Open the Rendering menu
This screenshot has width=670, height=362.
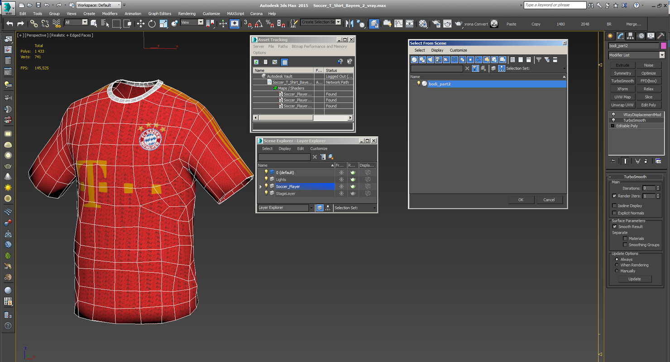click(x=187, y=14)
